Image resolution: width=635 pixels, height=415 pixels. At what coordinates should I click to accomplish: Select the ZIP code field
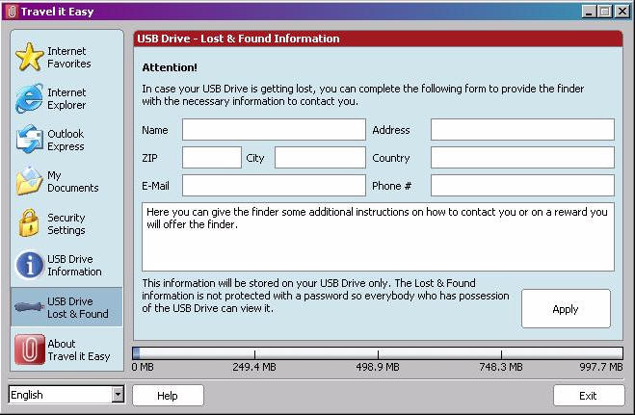[x=211, y=158]
